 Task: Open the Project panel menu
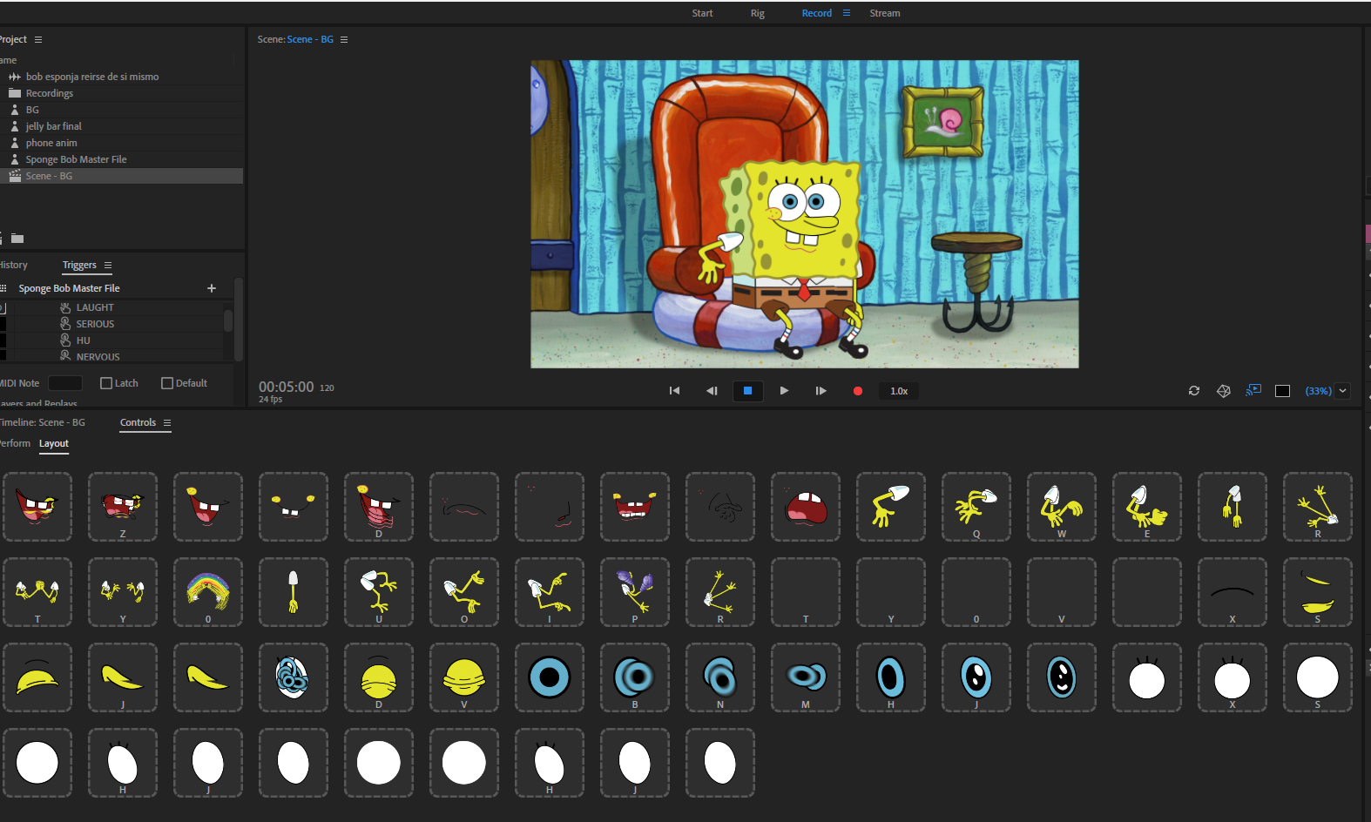(38, 39)
